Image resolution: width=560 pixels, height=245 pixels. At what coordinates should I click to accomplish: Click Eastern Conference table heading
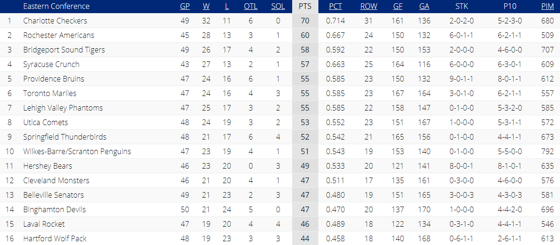pyautogui.click(x=56, y=7)
